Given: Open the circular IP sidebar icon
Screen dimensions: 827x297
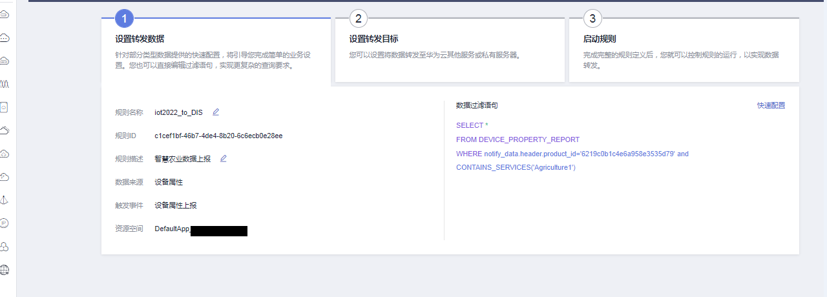Looking at the screenshot, I should click(5, 223).
